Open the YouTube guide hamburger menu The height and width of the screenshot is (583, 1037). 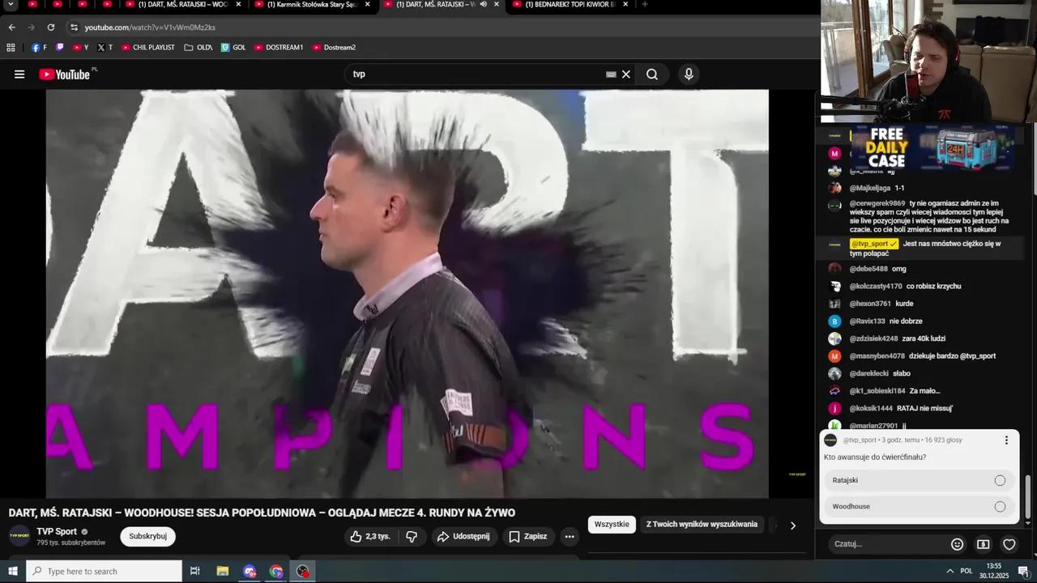coord(19,74)
